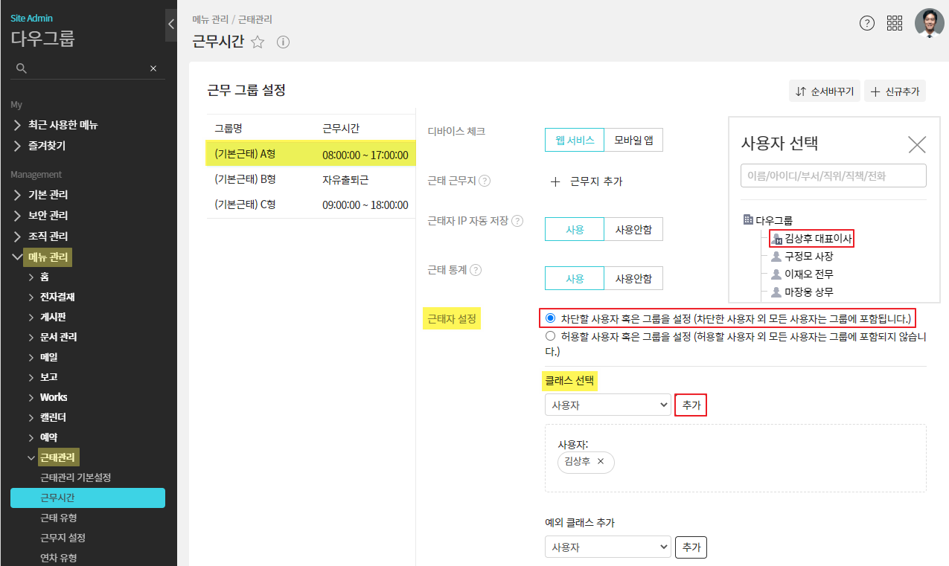The width and height of the screenshot is (949, 566).
Task: Click in the 사용자 선택 search field
Action: (833, 176)
